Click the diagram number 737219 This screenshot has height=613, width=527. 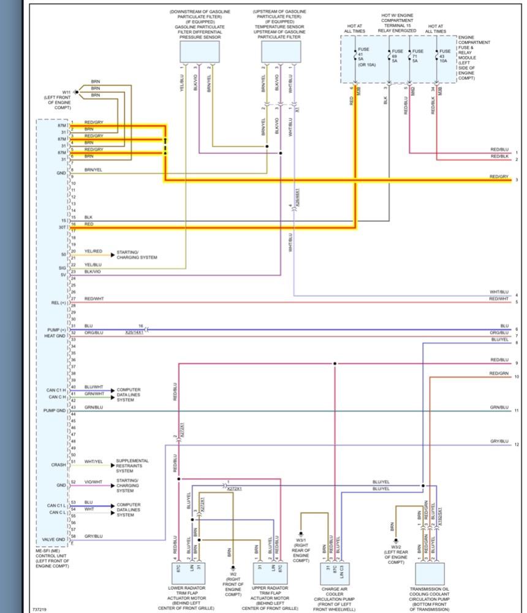(39, 609)
